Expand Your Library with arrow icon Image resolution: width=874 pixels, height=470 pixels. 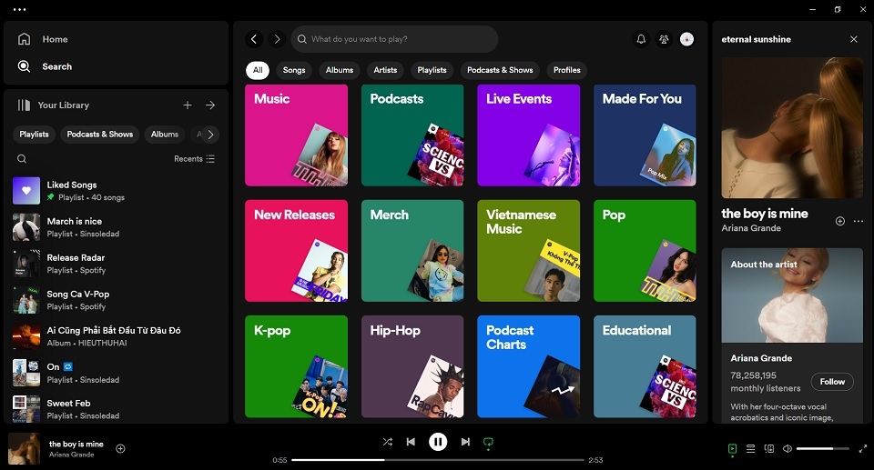(x=210, y=105)
